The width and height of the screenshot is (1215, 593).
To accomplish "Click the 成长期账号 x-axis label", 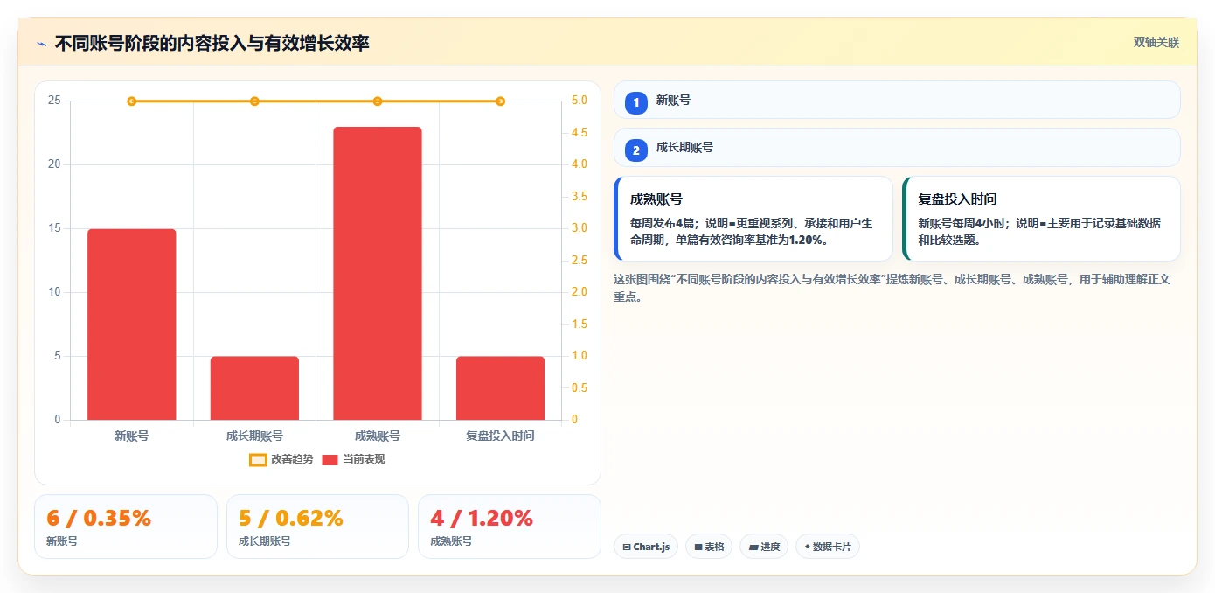I will pos(254,436).
